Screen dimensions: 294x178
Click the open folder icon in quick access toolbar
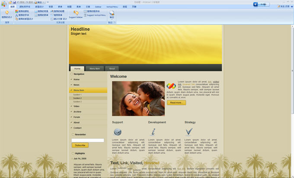click(x=10, y=2)
